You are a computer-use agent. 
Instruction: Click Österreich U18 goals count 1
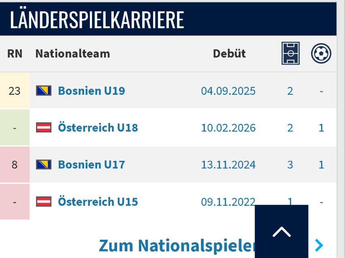pos(321,128)
